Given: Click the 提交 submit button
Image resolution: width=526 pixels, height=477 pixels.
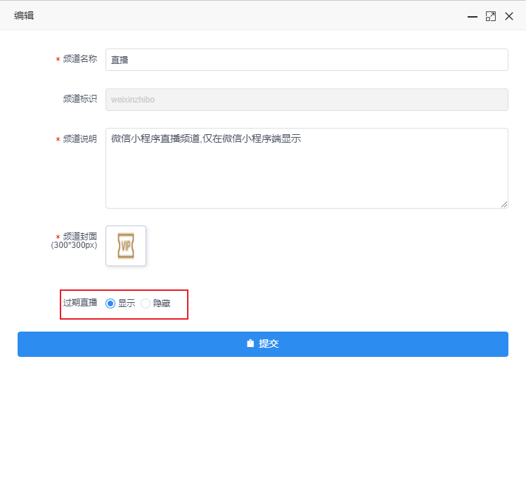Looking at the screenshot, I should coord(263,344).
